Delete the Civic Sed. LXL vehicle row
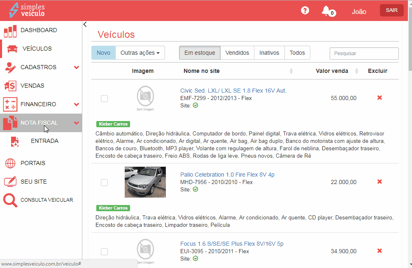The height and width of the screenshot is (268, 412). [379, 98]
